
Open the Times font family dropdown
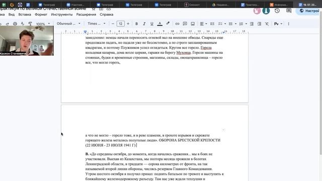click(x=96, y=24)
